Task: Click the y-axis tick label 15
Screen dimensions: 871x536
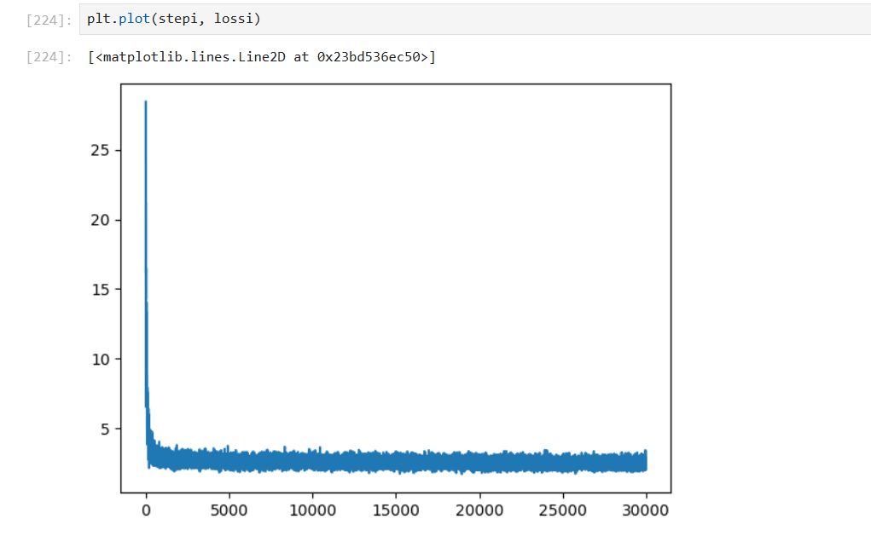Action: point(102,290)
